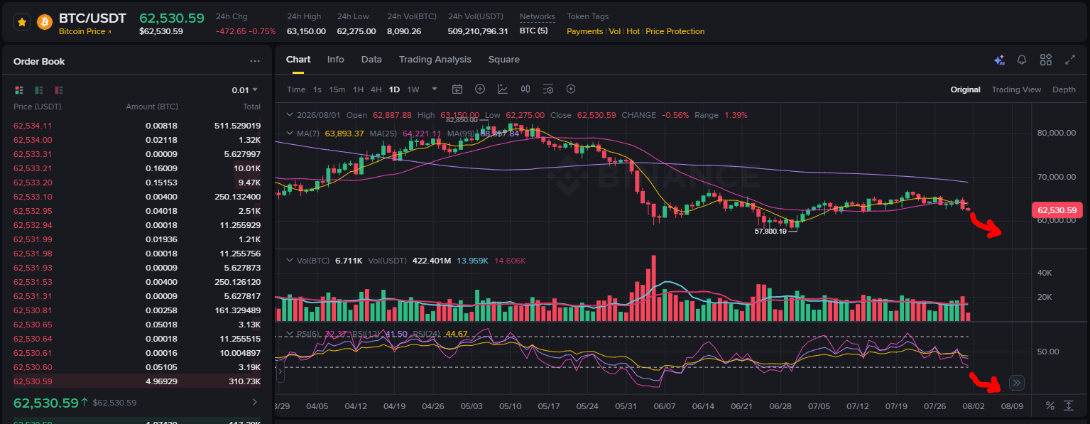Viewport: 1090px width, 424px height.
Task: Open the price alert bell icon
Action: point(1022,60)
